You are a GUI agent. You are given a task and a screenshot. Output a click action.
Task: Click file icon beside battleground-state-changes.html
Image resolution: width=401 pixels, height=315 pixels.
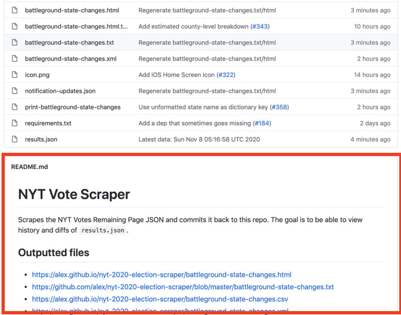coord(15,11)
